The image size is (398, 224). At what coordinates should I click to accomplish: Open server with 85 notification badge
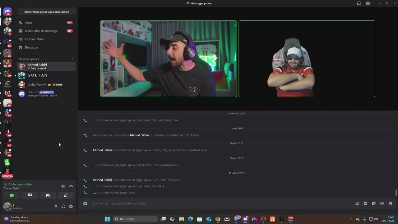[7, 43]
